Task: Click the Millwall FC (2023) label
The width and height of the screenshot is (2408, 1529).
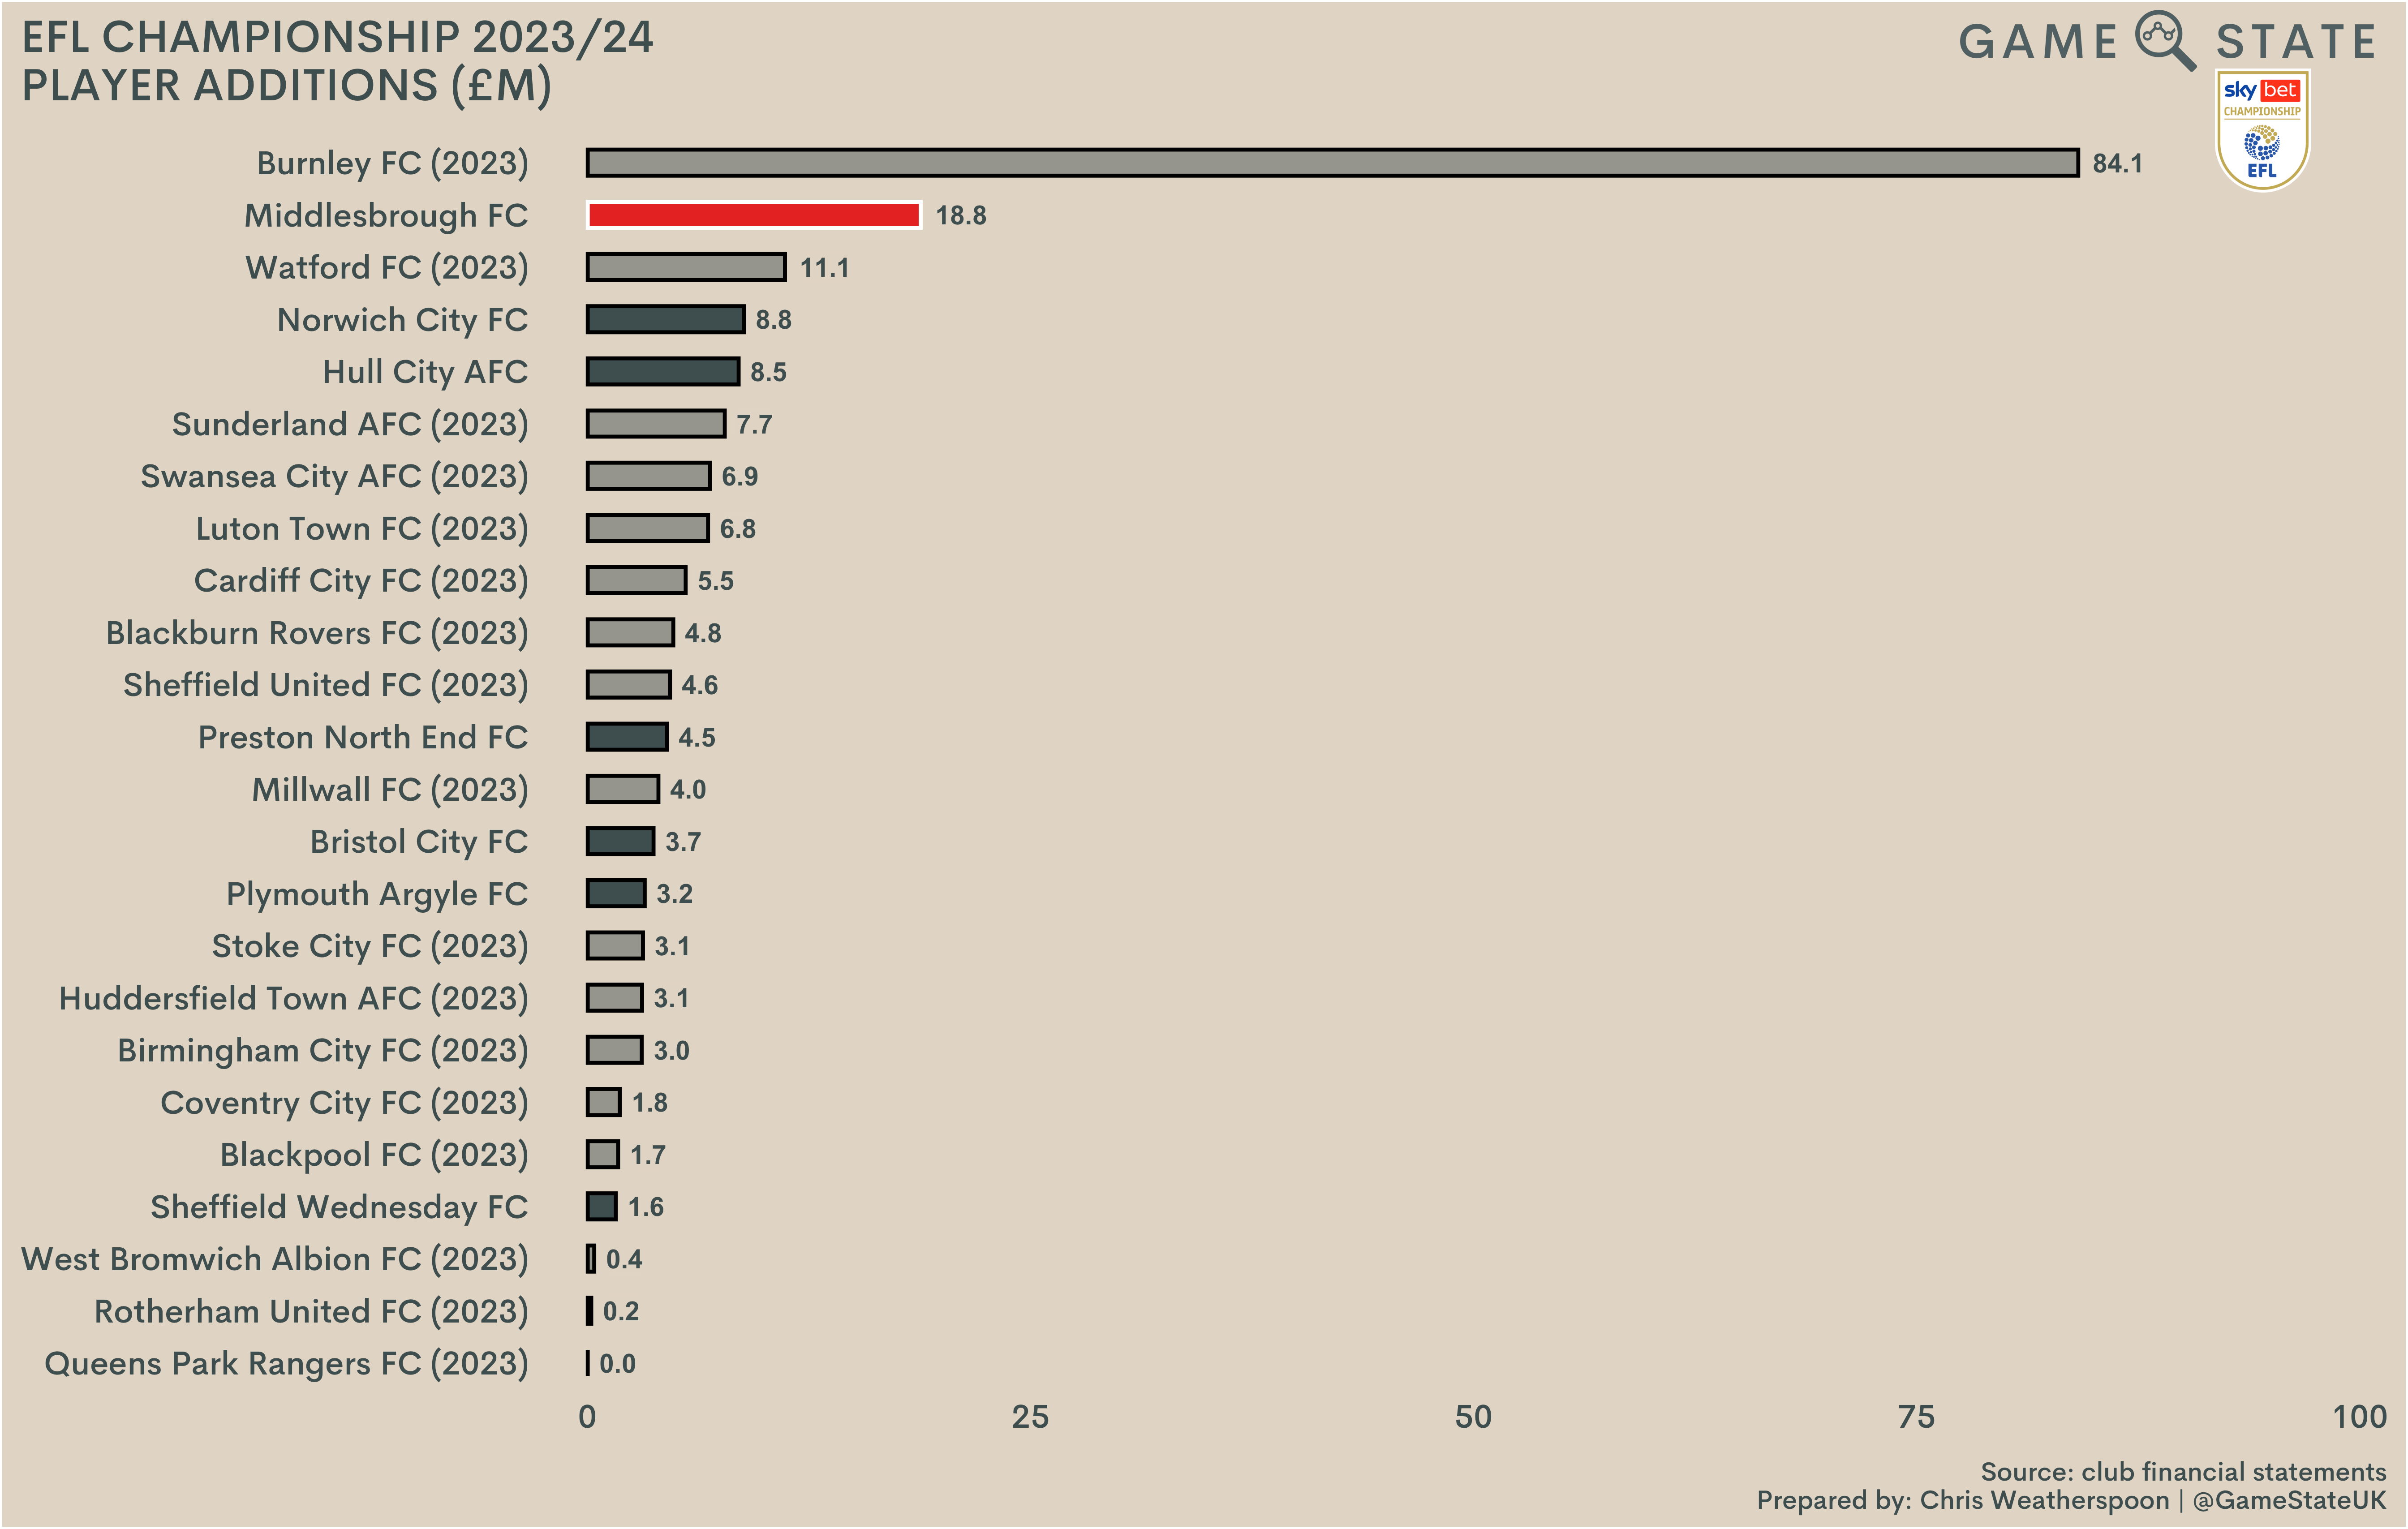Action: pyautogui.click(x=390, y=790)
